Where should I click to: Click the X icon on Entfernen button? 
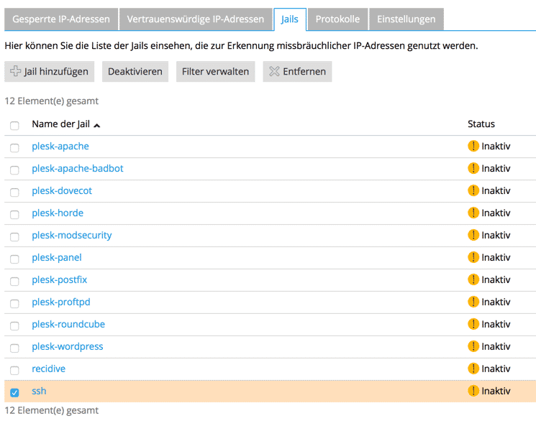[x=274, y=71]
